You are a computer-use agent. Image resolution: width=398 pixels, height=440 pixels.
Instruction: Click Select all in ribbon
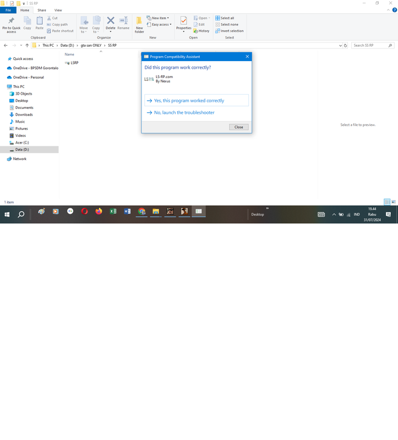225,18
